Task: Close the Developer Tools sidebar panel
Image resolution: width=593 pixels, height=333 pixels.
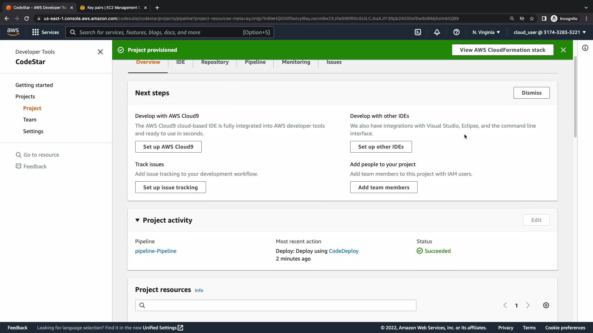Action: point(100,52)
